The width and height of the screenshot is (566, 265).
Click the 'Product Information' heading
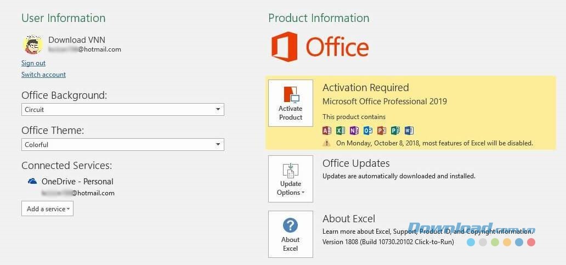(319, 18)
